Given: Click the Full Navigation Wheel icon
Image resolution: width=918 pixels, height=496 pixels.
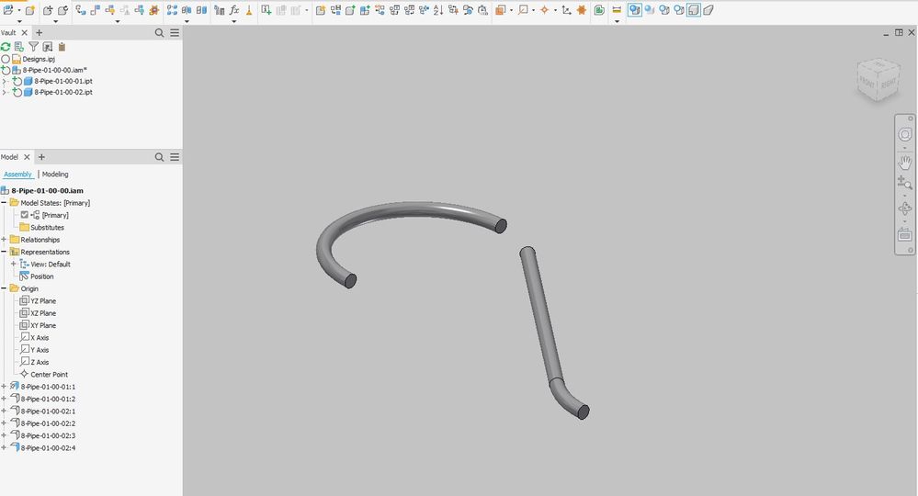Looking at the screenshot, I should (904, 135).
